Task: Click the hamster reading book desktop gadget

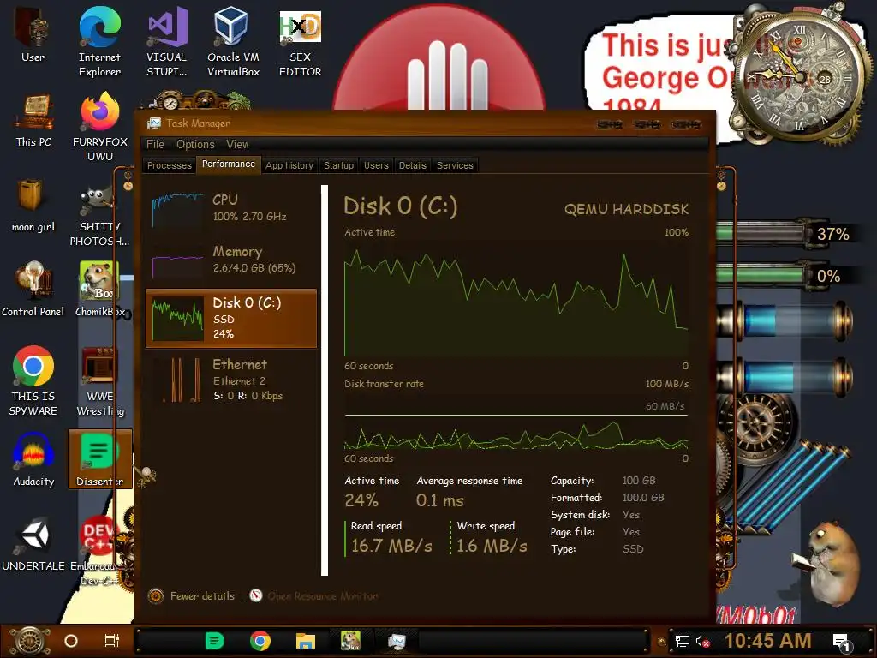Action: point(828,564)
